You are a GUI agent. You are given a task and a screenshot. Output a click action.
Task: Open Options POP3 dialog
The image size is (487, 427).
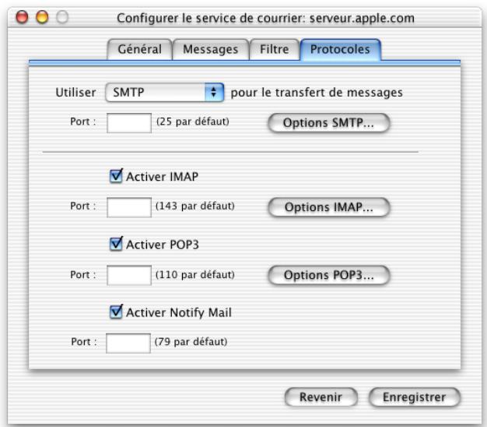328,275
